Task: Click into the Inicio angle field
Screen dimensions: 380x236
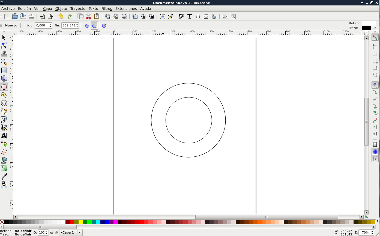Action: point(42,25)
